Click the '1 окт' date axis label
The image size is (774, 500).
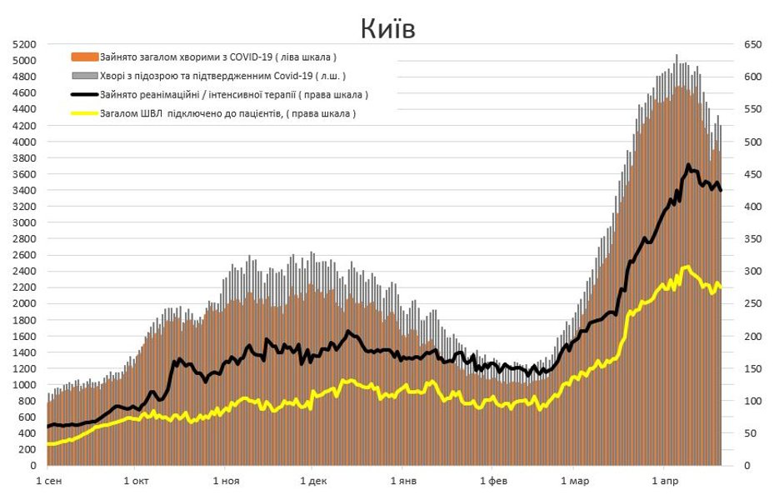click(x=136, y=482)
